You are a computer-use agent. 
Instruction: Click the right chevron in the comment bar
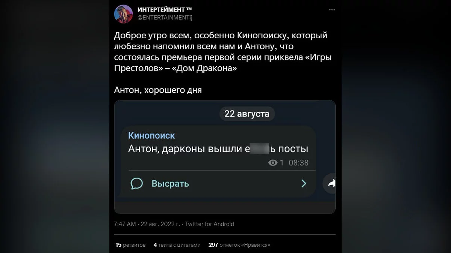pyautogui.click(x=304, y=183)
